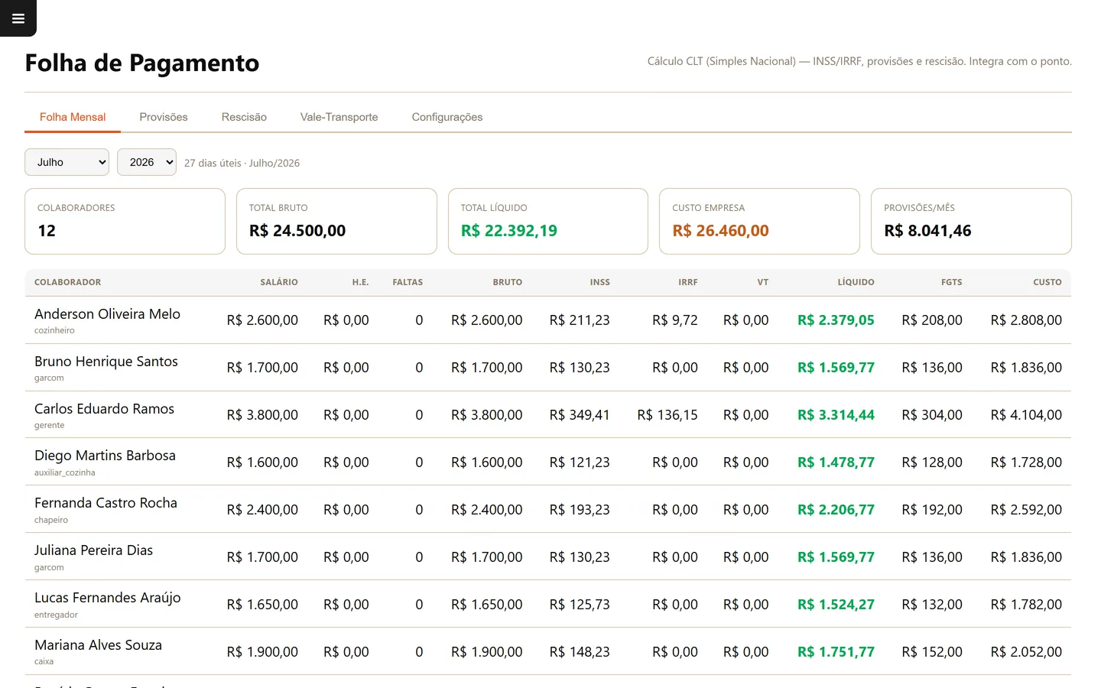Click the FALTAS column header
Screen dimensions: 1101x688
[x=408, y=282]
